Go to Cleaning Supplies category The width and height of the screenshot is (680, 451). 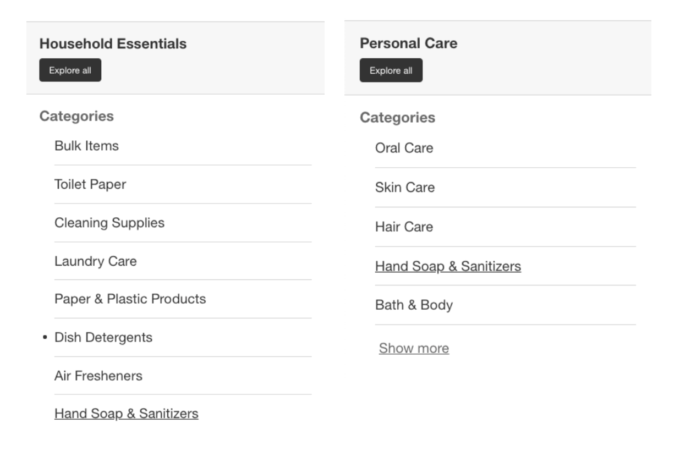(x=109, y=223)
